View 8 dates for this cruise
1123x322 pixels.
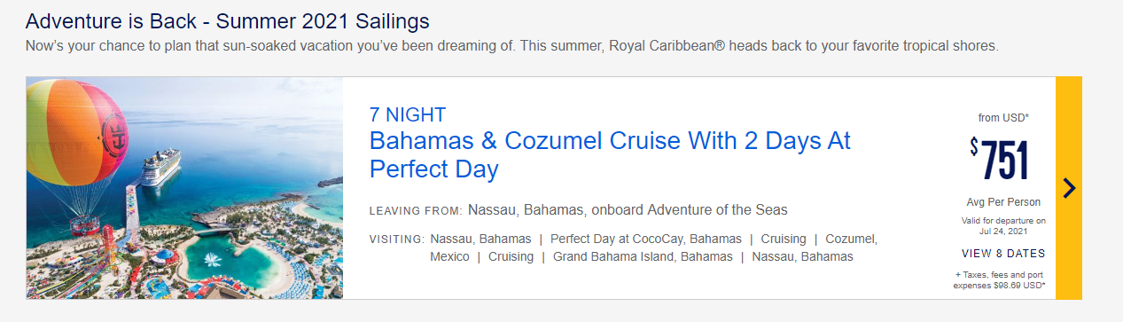point(1004,254)
